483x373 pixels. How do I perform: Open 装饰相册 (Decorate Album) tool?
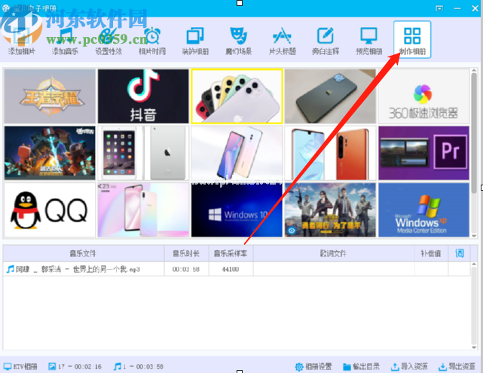click(195, 41)
